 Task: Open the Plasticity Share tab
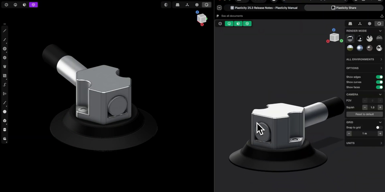pos(343,8)
